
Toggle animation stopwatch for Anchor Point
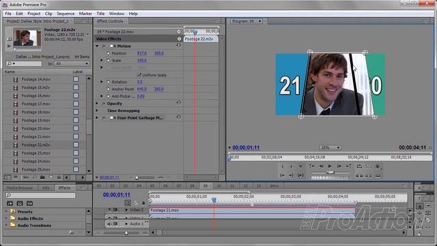point(109,89)
